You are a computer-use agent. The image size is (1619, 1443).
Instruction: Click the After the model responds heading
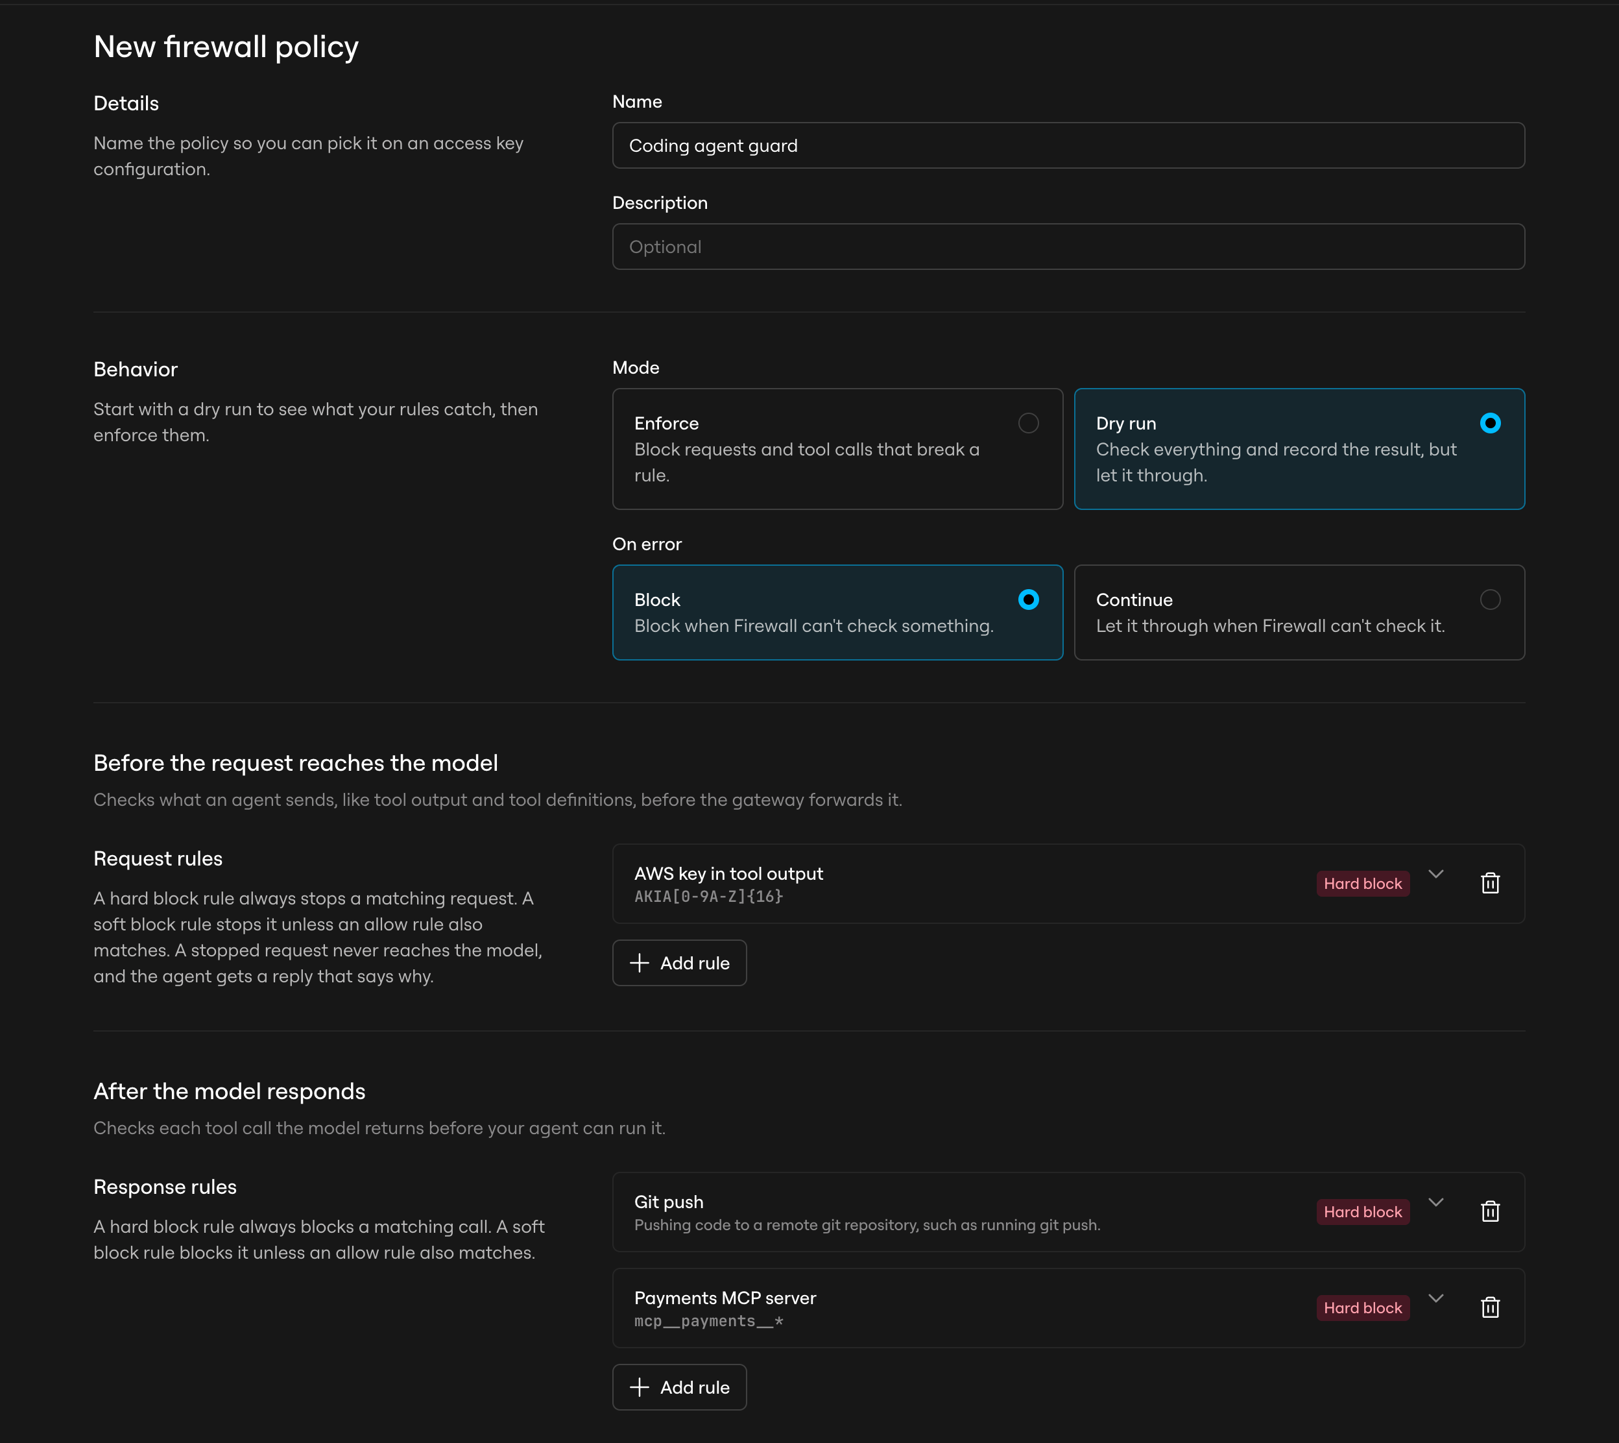pos(229,1092)
